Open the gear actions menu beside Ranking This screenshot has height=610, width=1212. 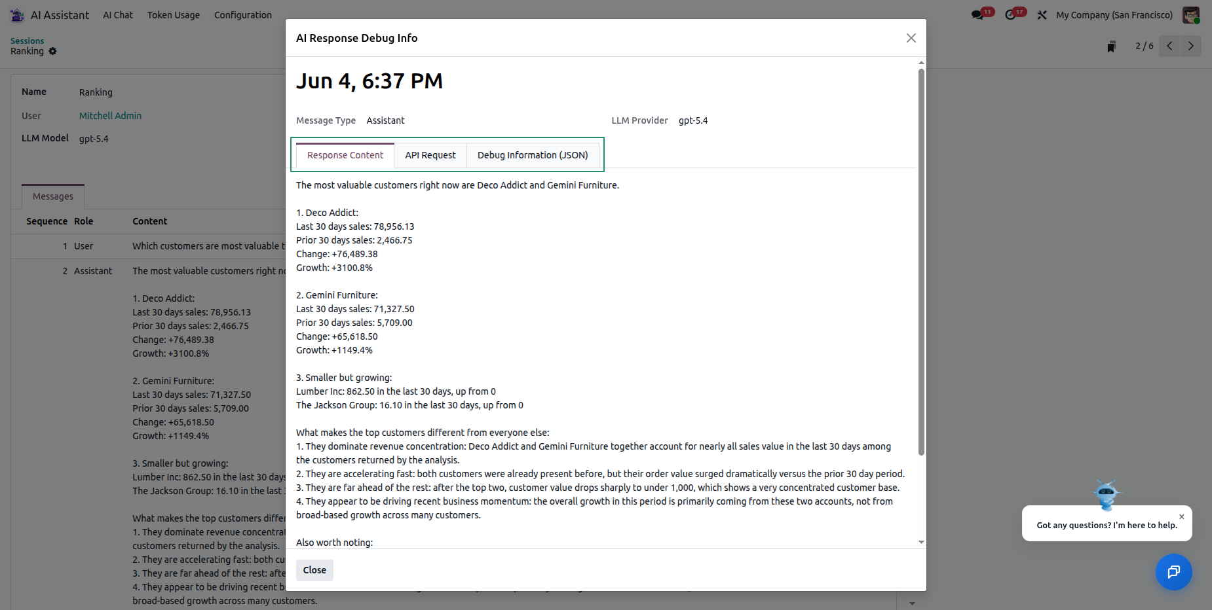point(52,51)
